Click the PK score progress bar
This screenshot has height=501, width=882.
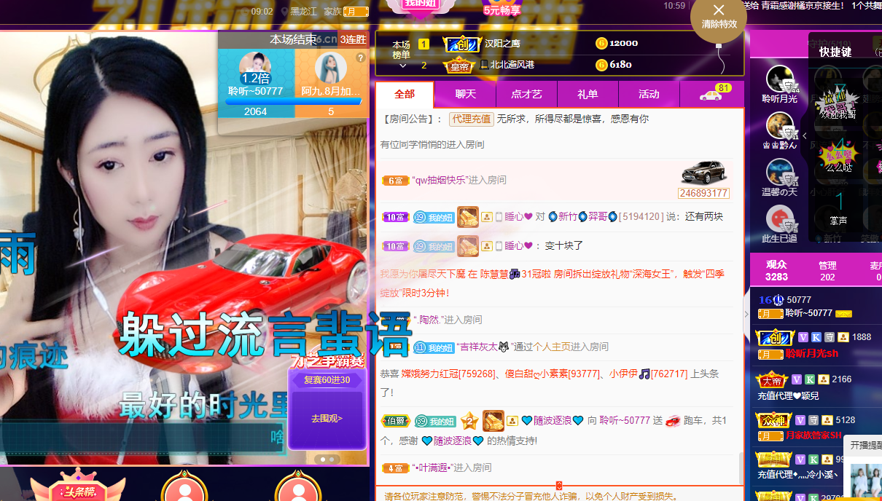pos(293,102)
